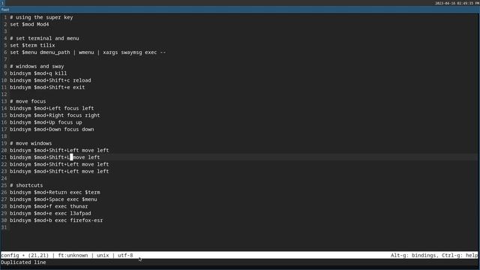The width and height of the screenshot is (480, 270).
Task: Click the date and time clock
Action: pos(457,3)
